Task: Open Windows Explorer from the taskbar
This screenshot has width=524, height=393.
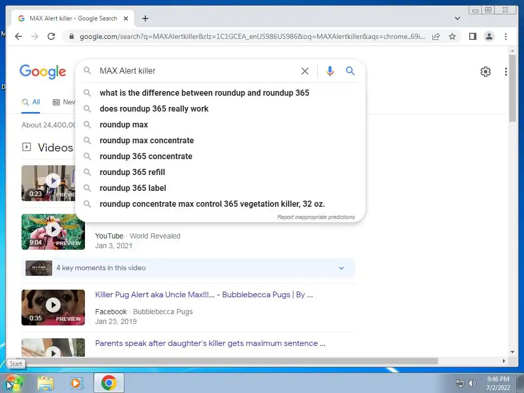Action: tap(46, 383)
